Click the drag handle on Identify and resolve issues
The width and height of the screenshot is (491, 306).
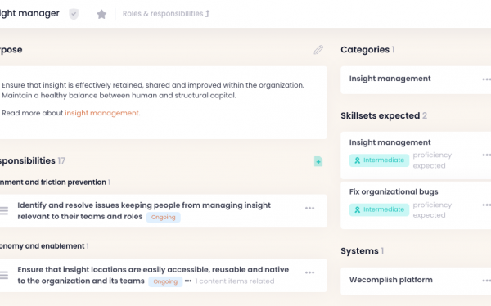(x=4, y=211)
